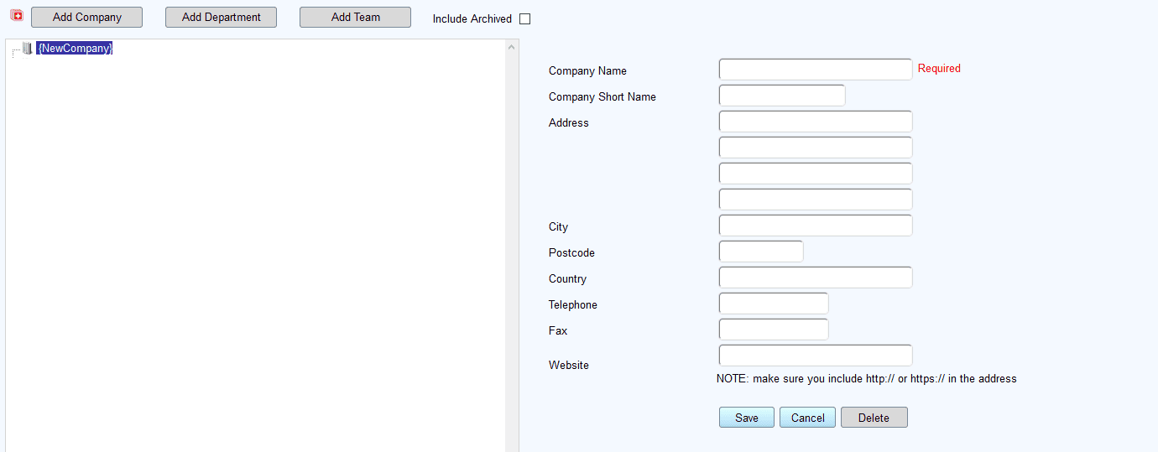This screenshot has width=1158, height=452.
Task: Focus the Company Name input field
Action: click(x=816, y=70)
